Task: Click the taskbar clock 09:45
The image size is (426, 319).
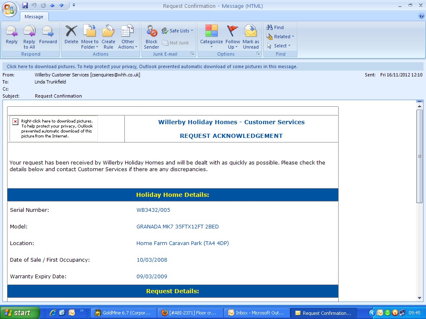Action: pos(414,313)
